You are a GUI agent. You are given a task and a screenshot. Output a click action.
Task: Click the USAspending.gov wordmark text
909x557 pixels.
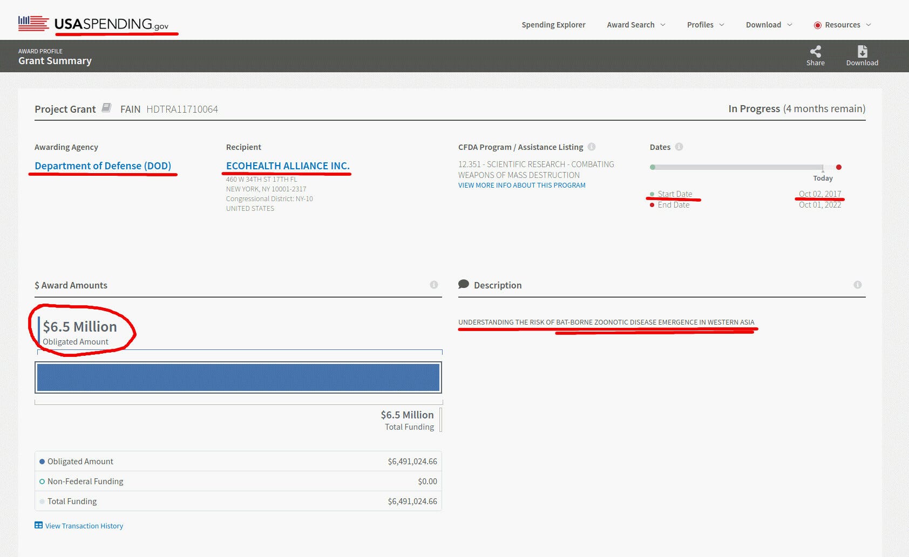click(x=111, y=24)
